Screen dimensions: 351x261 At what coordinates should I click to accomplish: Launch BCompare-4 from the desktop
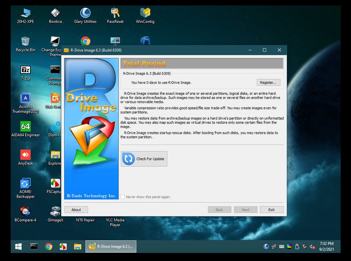point(25,214)
